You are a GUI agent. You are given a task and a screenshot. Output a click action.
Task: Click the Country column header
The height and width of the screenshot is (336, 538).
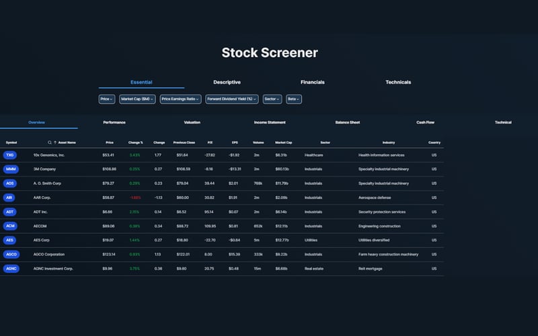click(434, 142)
